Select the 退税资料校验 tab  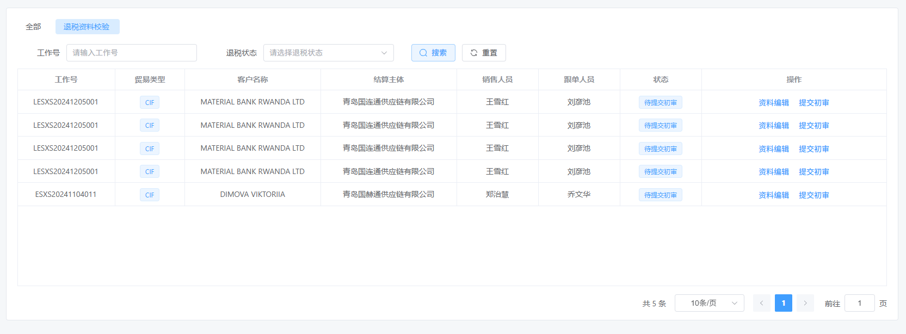(87, 27)
